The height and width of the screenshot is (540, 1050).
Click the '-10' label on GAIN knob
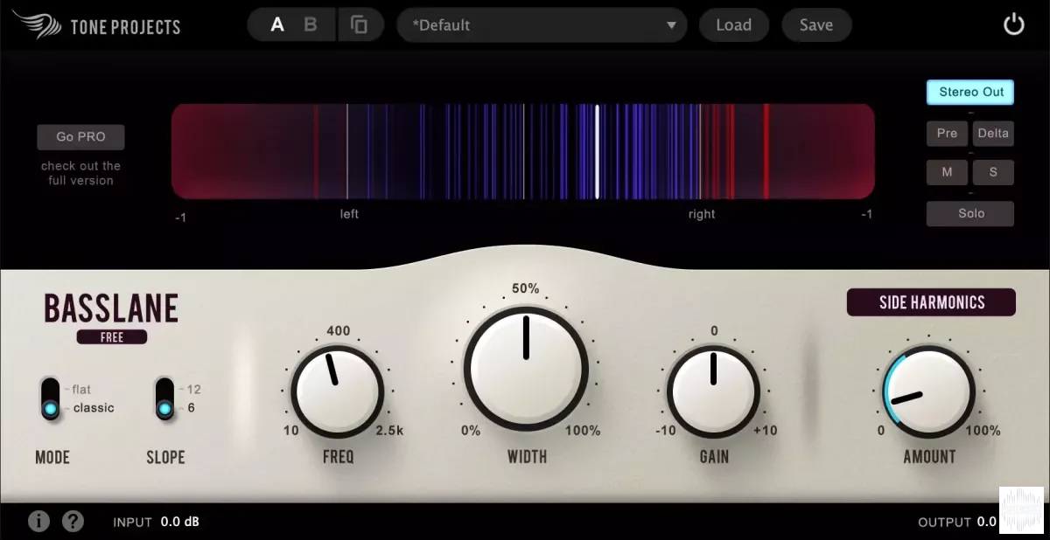[x=666, y=430]
